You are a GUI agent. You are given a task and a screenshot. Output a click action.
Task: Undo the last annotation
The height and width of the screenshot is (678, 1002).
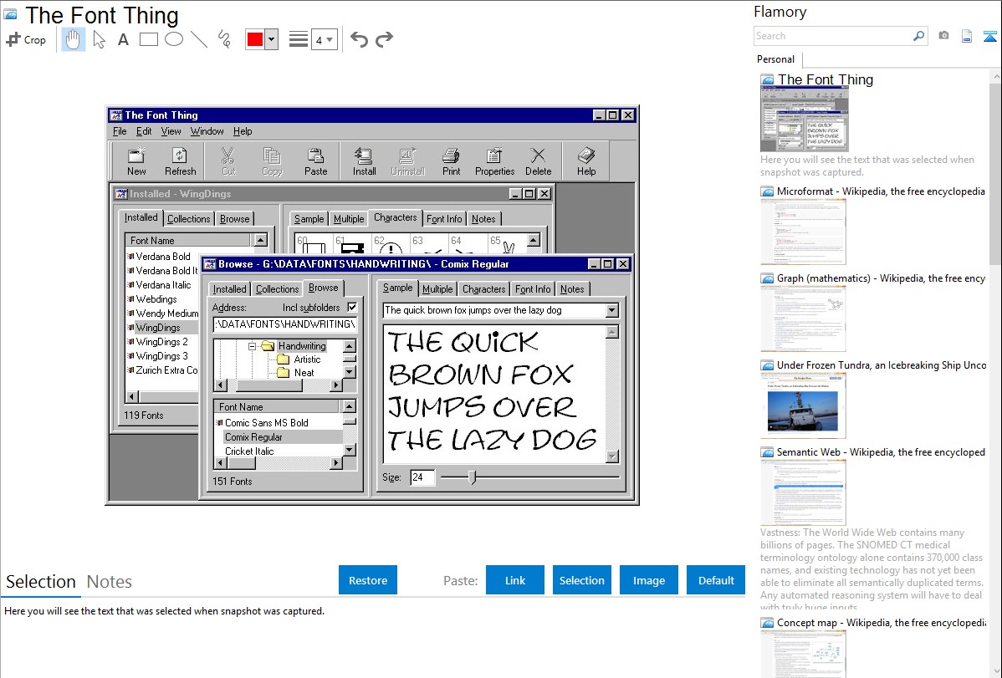359,39
